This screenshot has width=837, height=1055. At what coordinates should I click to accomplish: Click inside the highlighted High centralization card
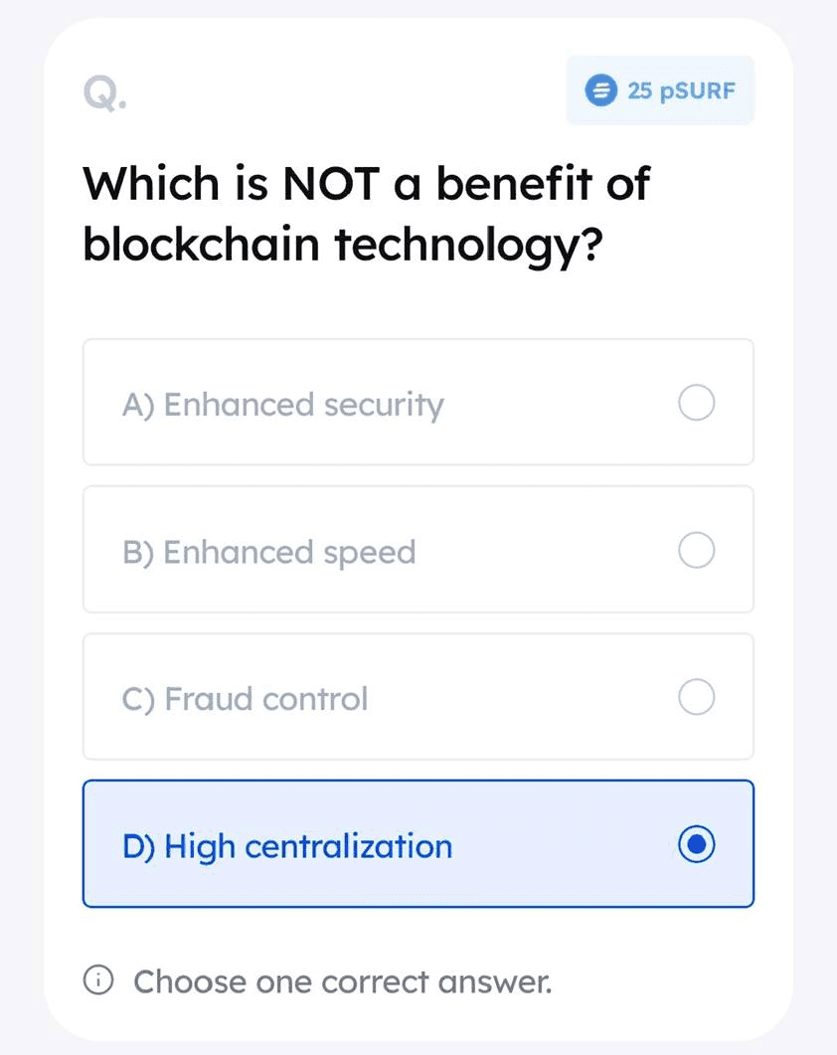(x=566, y=844)
